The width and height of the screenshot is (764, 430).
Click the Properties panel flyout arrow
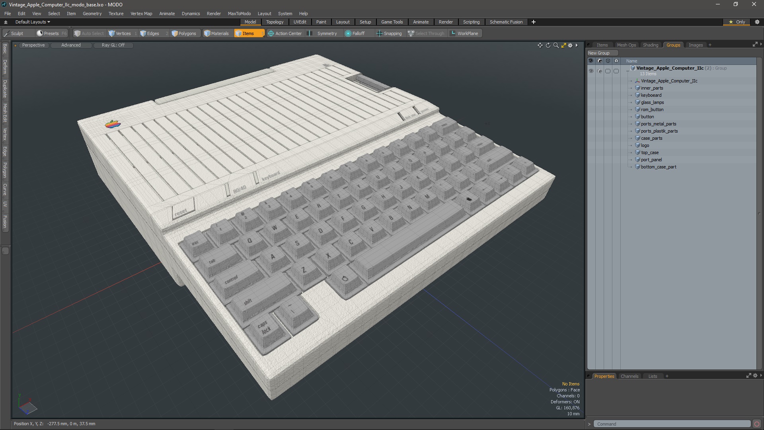click(x=761, y=375)
